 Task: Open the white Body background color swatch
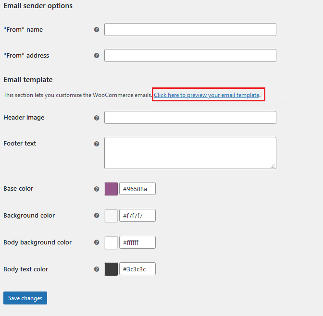tap(111, 243)
